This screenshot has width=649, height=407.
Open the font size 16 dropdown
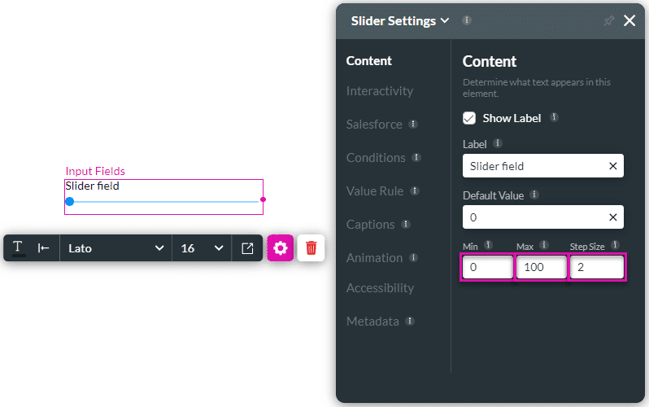point(202,247)
